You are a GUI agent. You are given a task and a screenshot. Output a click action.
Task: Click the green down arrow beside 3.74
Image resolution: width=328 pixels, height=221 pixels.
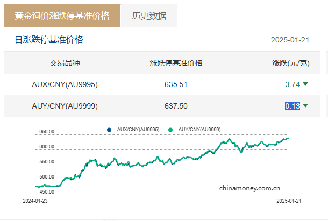(x=305, y=84)
